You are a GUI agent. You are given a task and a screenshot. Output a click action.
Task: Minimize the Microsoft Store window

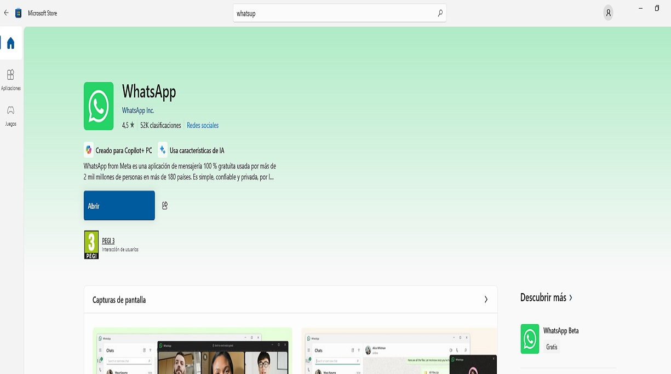[x=640, y=8]
